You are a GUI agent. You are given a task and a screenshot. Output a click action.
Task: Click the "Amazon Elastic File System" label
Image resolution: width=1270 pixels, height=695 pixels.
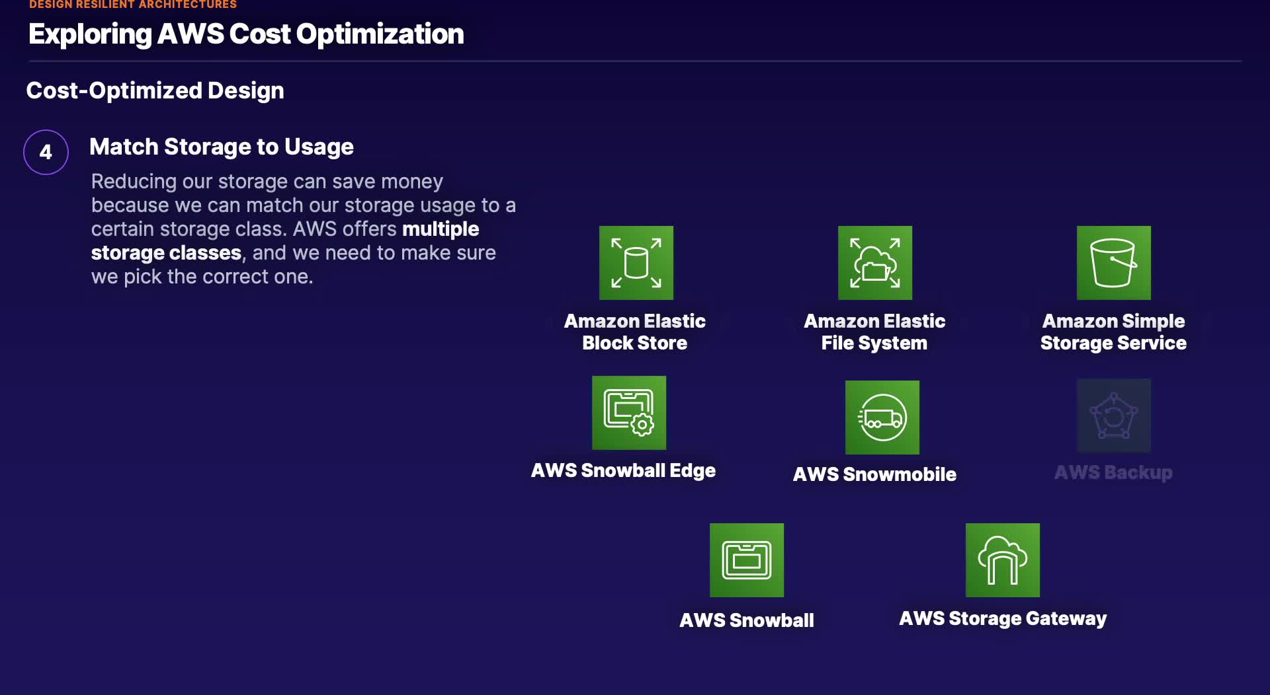pos(874,332)
